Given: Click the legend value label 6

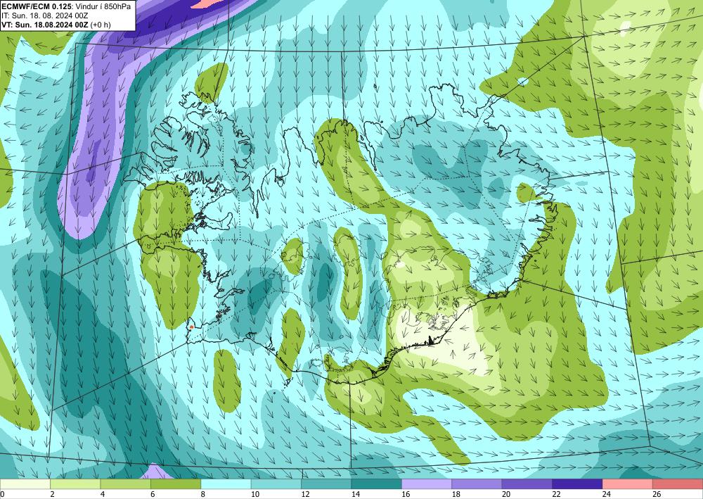Looking at the screenshot, I should click(153, 495).
